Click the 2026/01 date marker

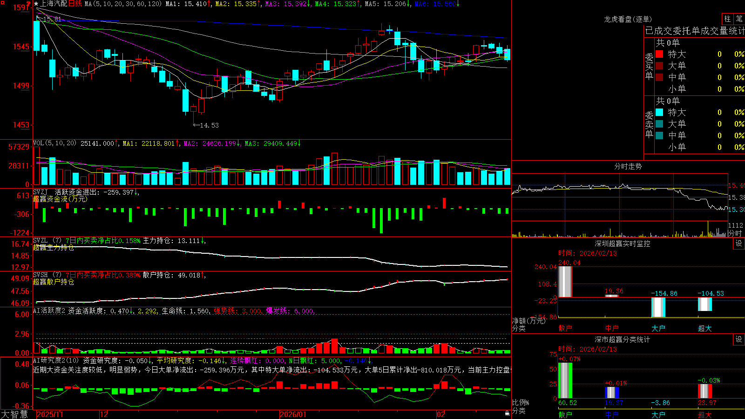click(x=293, y=414)
